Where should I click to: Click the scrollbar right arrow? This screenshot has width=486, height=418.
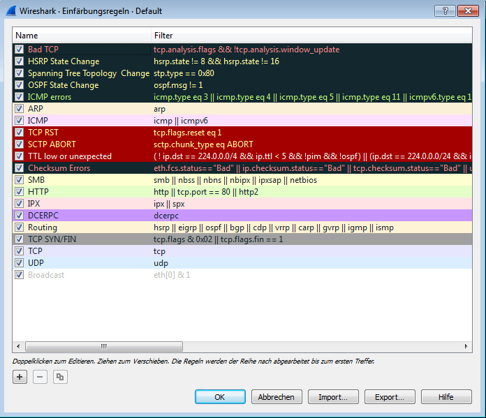(x=466, y=346)
